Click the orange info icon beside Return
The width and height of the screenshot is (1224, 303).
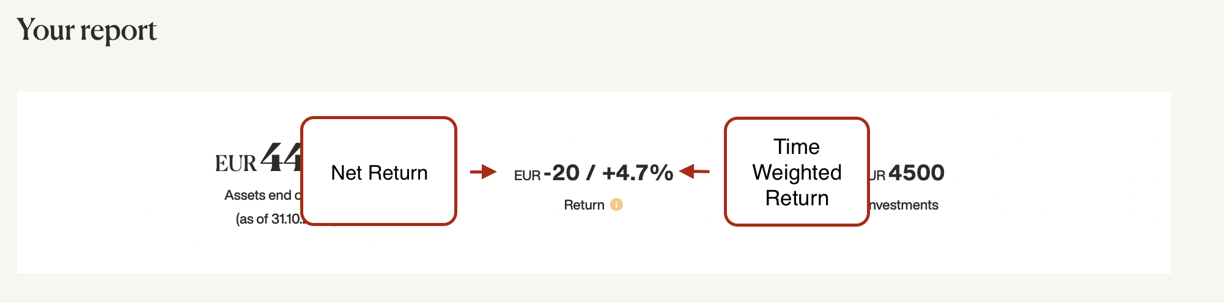pyautogui.click(x=616, y=205)
